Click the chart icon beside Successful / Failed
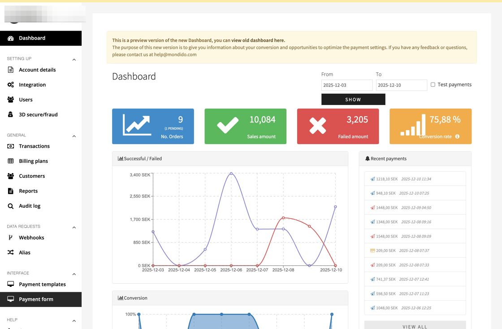 (x=121, y=158)
